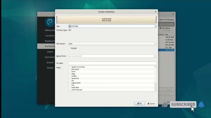Select the Install step in installer sidebar

(x=50, y=62)
